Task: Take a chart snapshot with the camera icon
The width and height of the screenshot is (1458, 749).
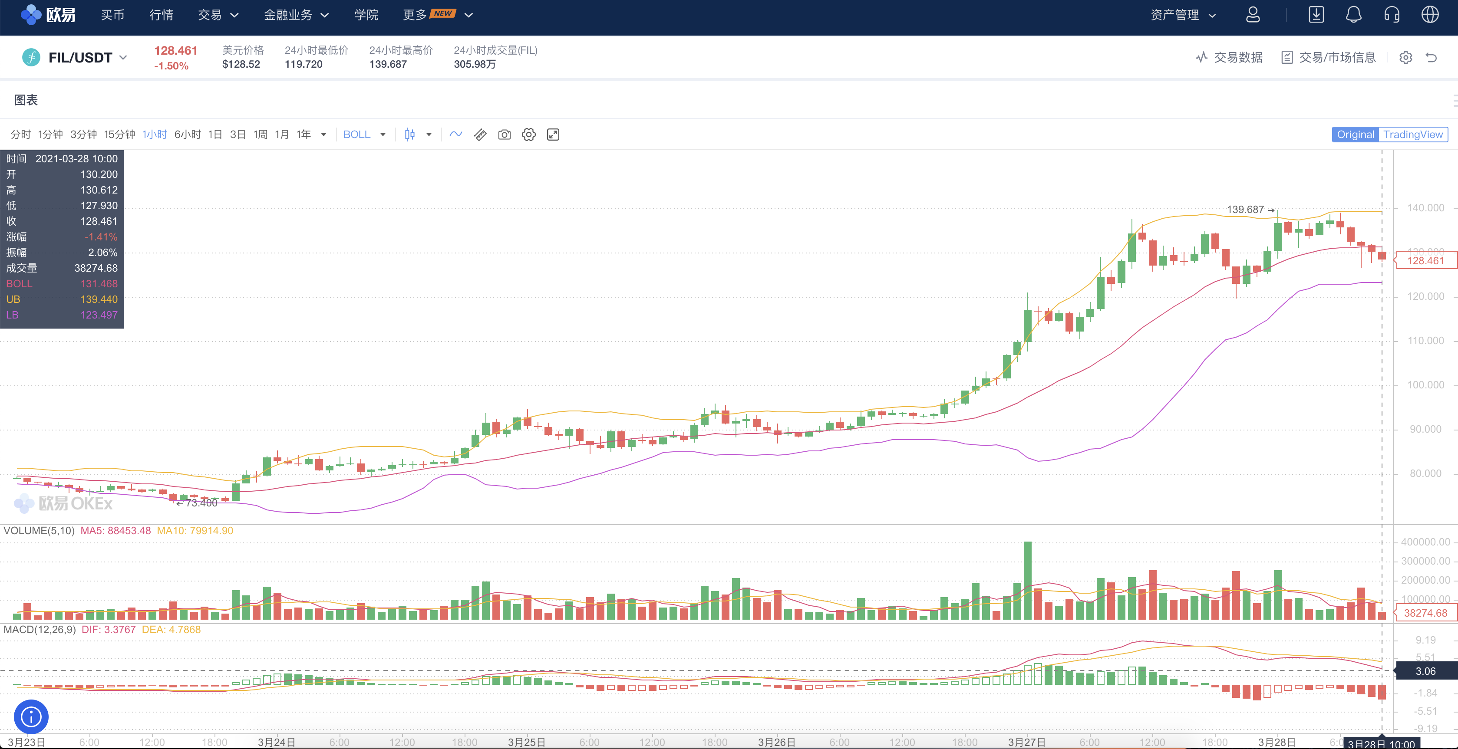Action: (504, 134)
